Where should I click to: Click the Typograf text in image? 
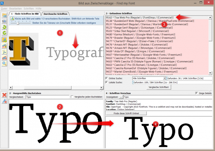pos(75,53)
